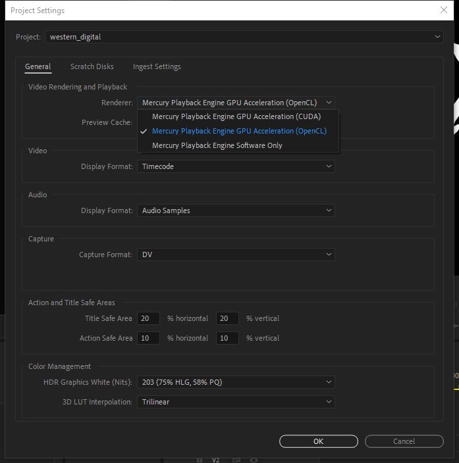Click Title Safe Area vertical percent field

point(227,318)
